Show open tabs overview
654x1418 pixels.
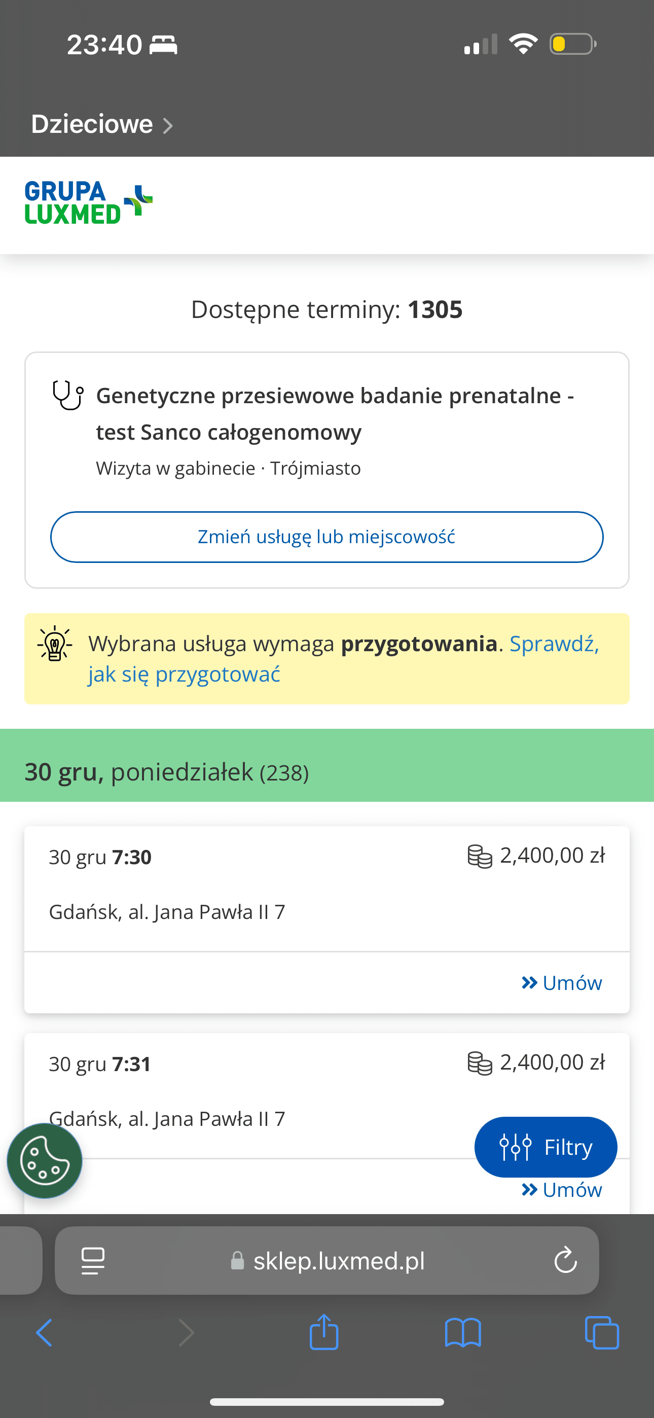click(602, 1332)
